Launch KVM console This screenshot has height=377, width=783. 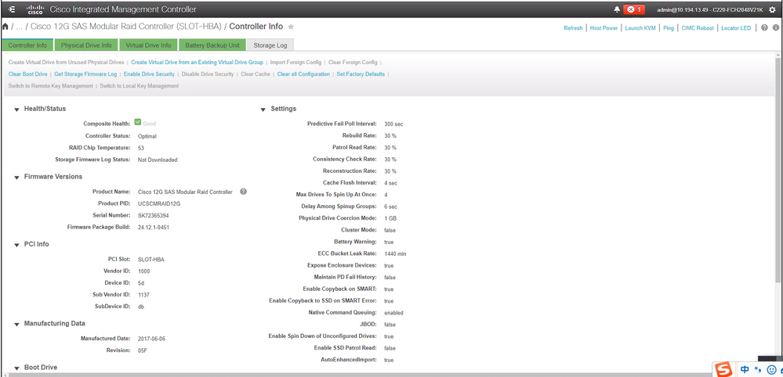640,28
